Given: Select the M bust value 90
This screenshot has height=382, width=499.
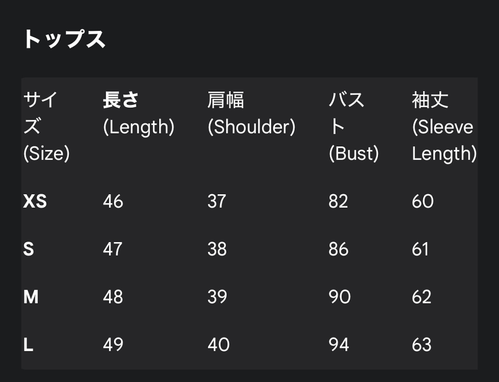Looking at the screenshot, I should 340,297.
